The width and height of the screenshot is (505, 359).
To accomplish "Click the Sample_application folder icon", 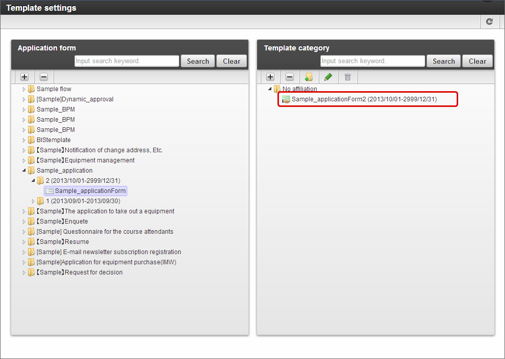I will 31,171.
